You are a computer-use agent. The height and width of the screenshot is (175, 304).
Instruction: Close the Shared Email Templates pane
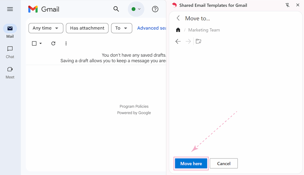coord(298,5)
